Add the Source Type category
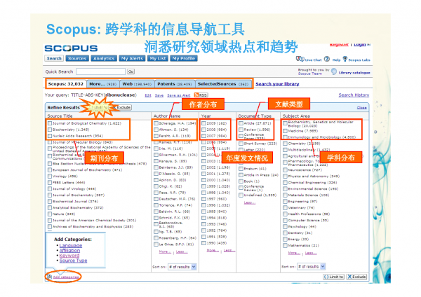 73,261
